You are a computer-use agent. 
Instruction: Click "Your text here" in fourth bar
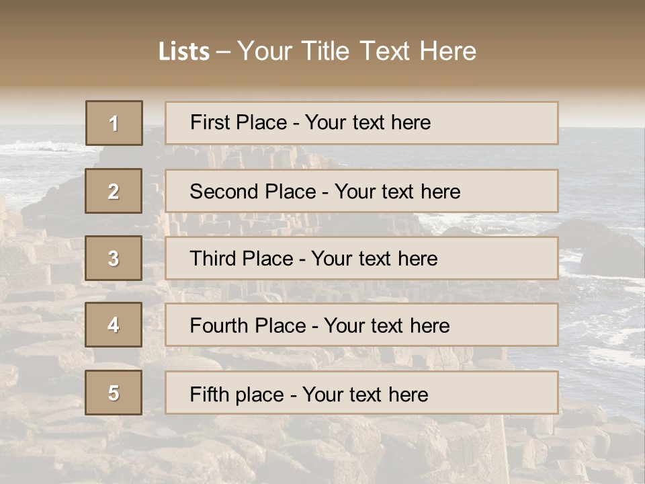[x=386, y=326]
